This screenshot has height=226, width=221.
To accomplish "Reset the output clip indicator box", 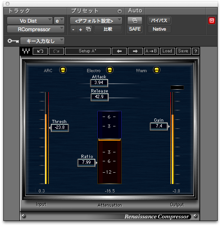I will (x=177, y=87).
